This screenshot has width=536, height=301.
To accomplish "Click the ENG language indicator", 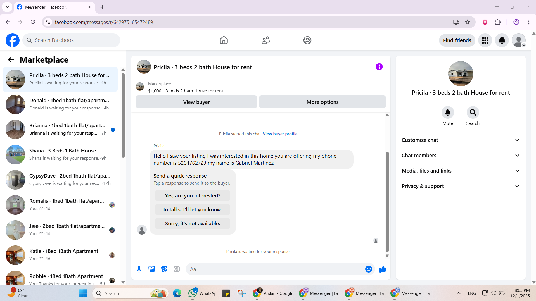I will (472, 293).
